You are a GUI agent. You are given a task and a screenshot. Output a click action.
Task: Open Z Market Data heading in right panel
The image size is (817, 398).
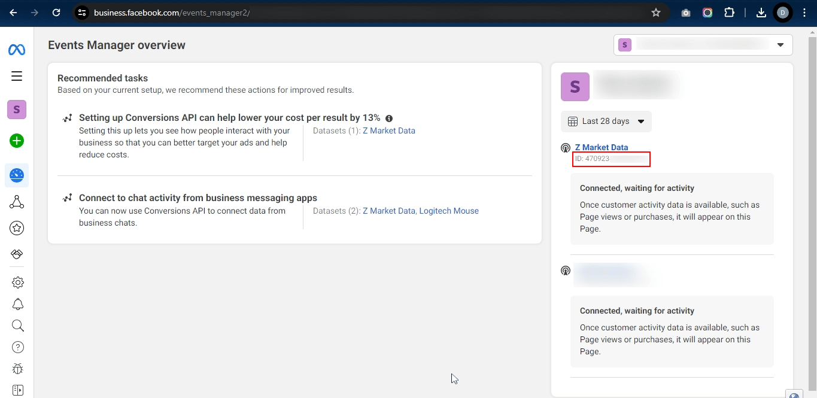(602, 147)
